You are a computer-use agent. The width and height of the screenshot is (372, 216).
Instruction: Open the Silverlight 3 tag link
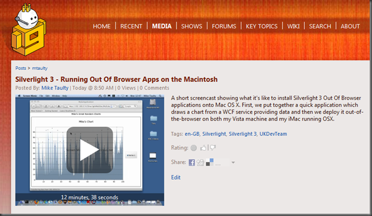pos(243,134)
